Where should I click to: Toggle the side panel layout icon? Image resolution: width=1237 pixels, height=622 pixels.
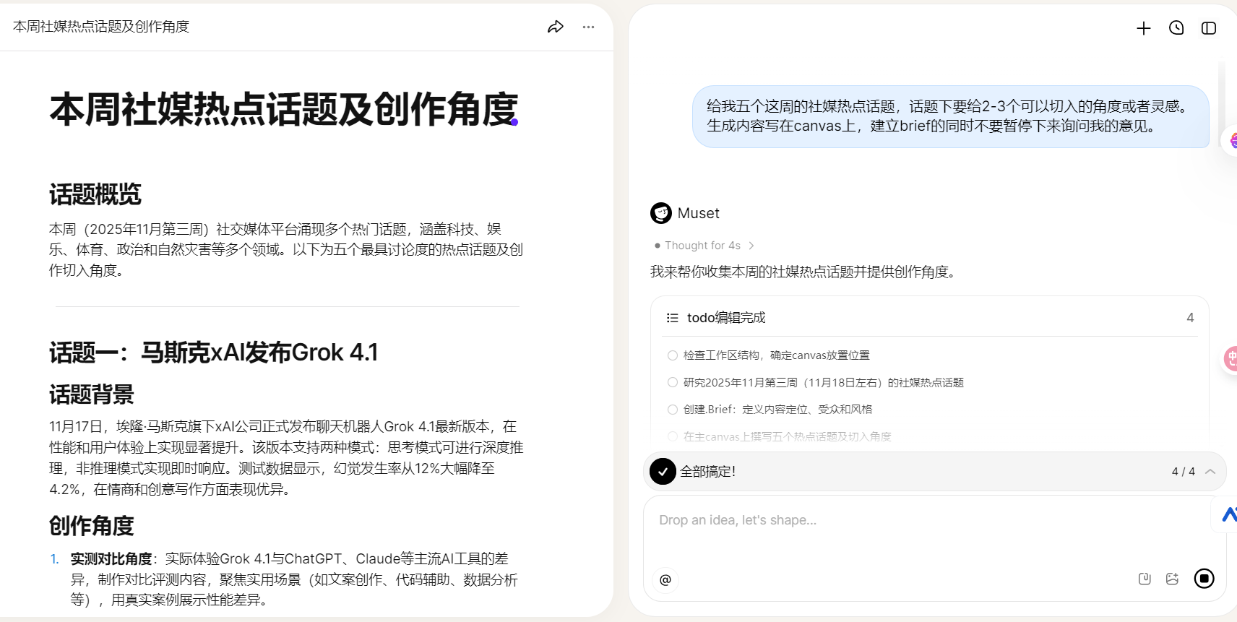(1209, 28)
